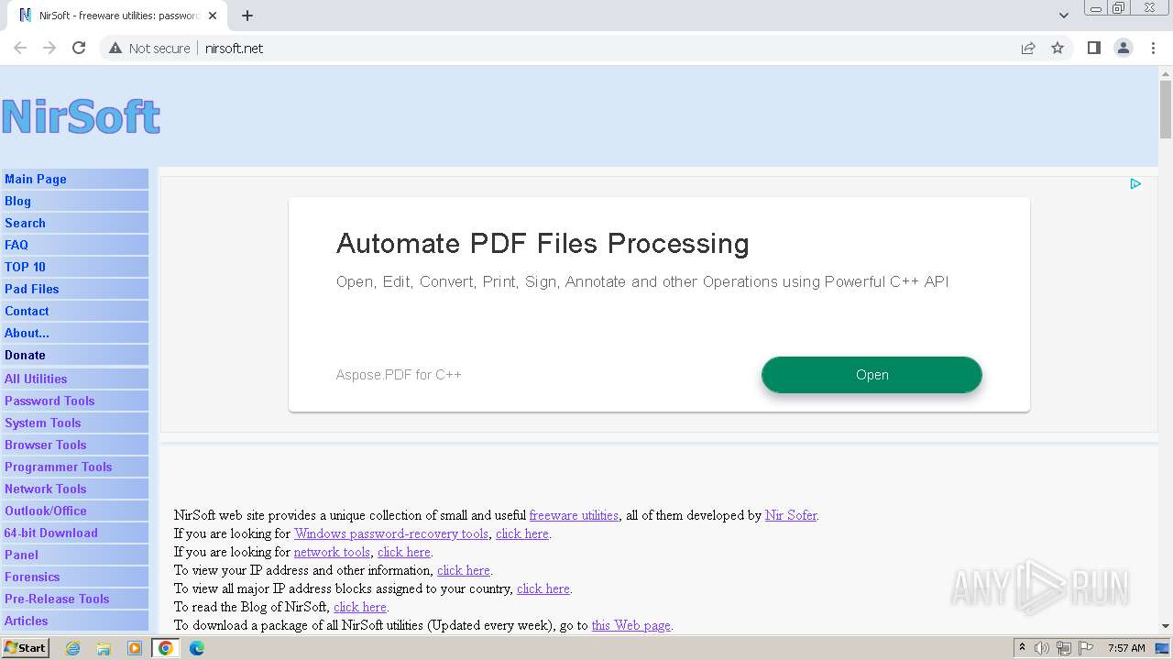Open Panel sidebar item
1173x660 pixels.
74,555
